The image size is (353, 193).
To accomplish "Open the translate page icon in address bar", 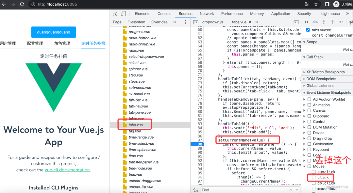I will point(307,4).
